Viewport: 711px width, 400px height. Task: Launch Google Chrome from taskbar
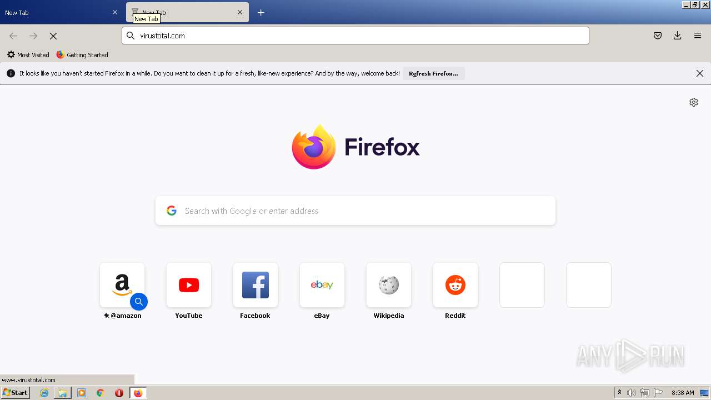(x=101, y=393)
